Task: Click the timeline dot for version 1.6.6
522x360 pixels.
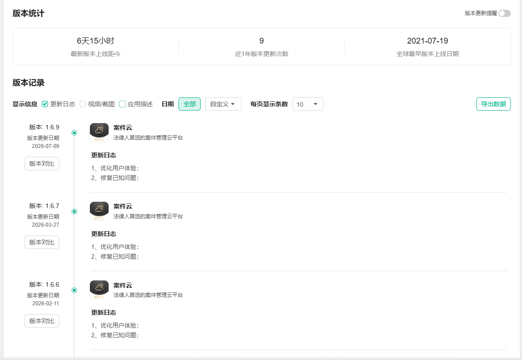Action: [x=74, y=290]
